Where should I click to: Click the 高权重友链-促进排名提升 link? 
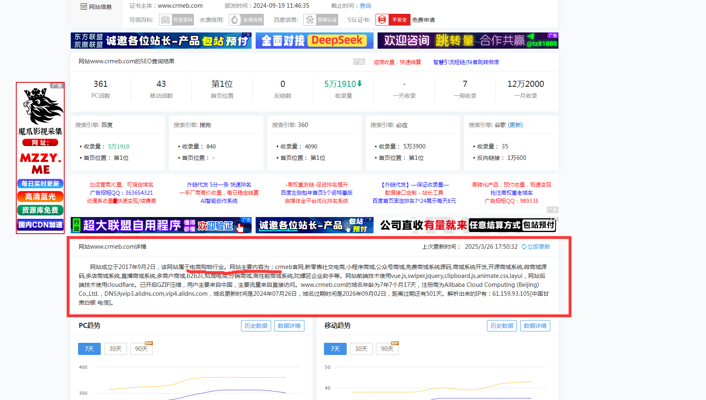317,185
